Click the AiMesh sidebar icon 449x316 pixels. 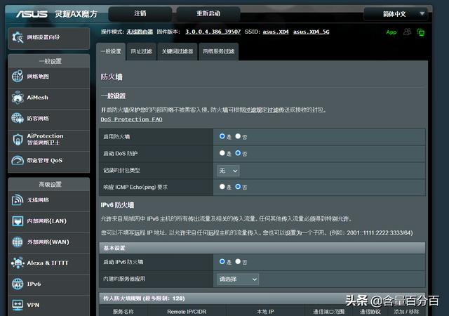coord(18,97)
